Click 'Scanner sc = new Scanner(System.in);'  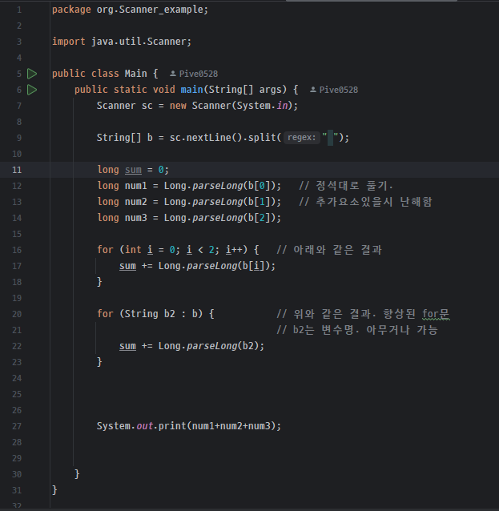[197, 106]
